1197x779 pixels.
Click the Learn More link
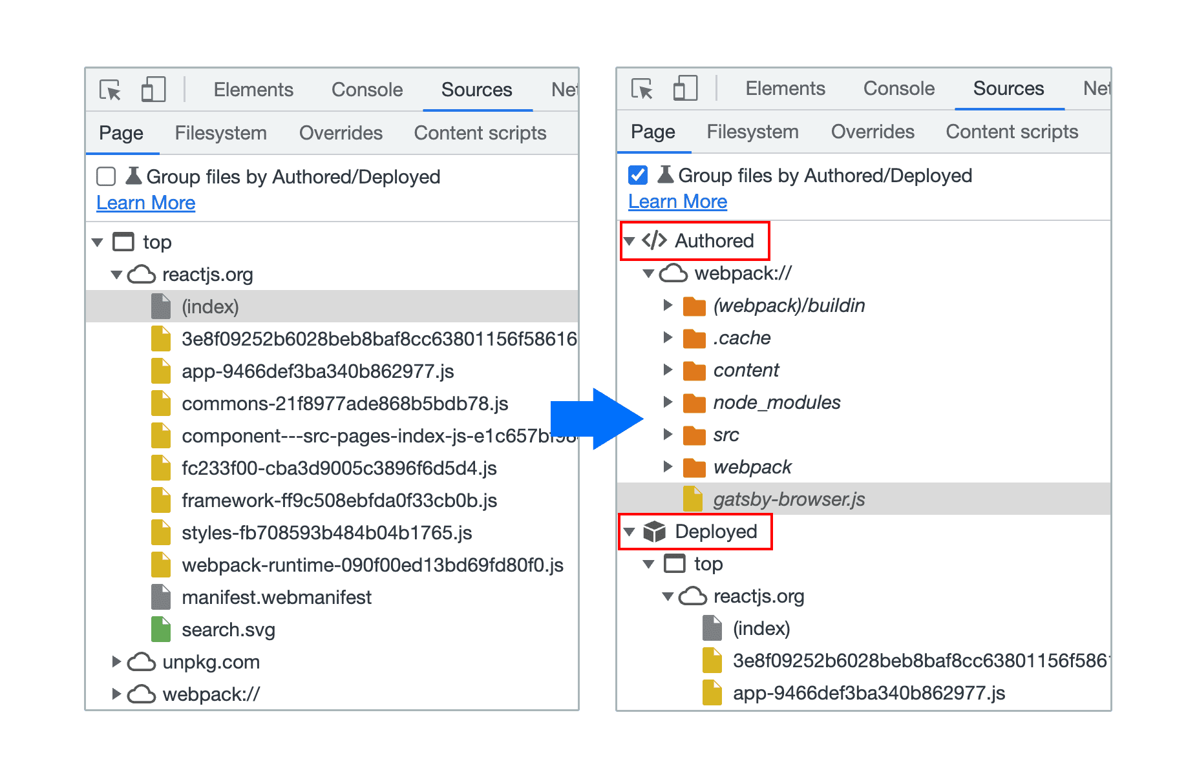pyautogui.click(x=145, y=202)
